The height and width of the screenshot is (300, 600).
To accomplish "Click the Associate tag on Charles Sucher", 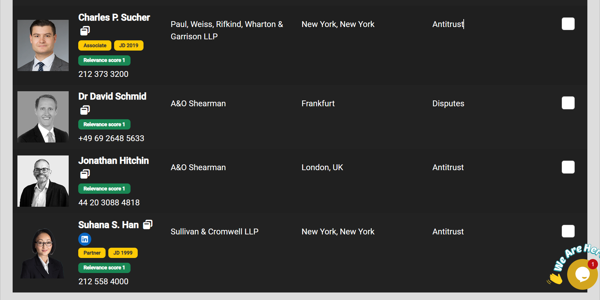I will tap(95, 45).
